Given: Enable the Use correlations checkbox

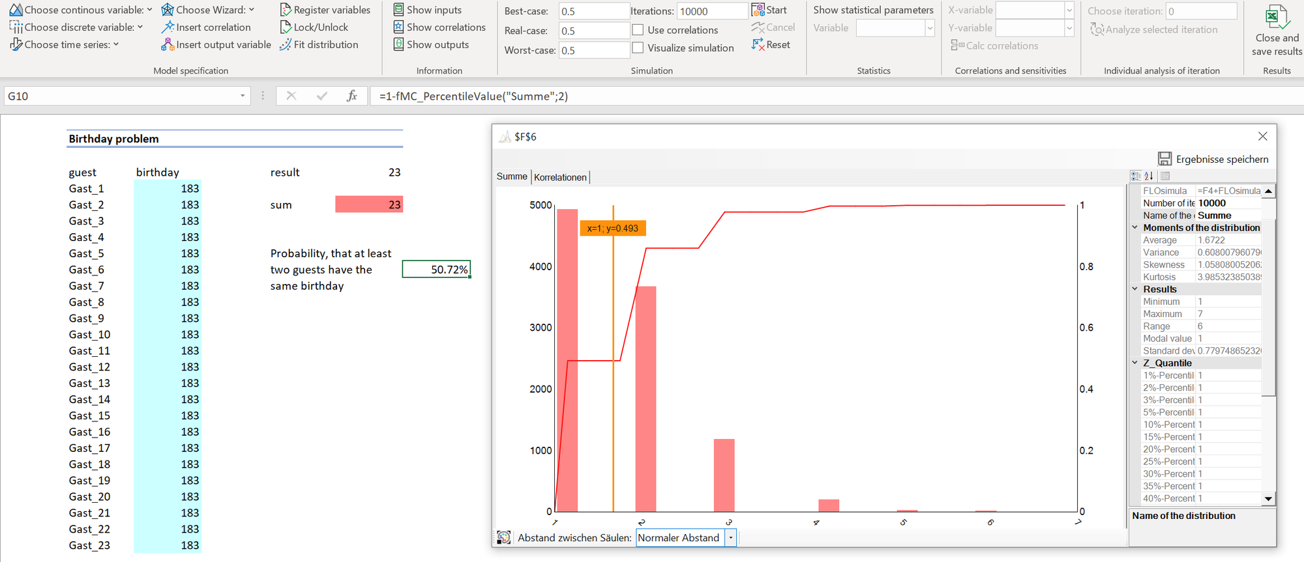Looking at the screenshot, I should coord(638,30).
